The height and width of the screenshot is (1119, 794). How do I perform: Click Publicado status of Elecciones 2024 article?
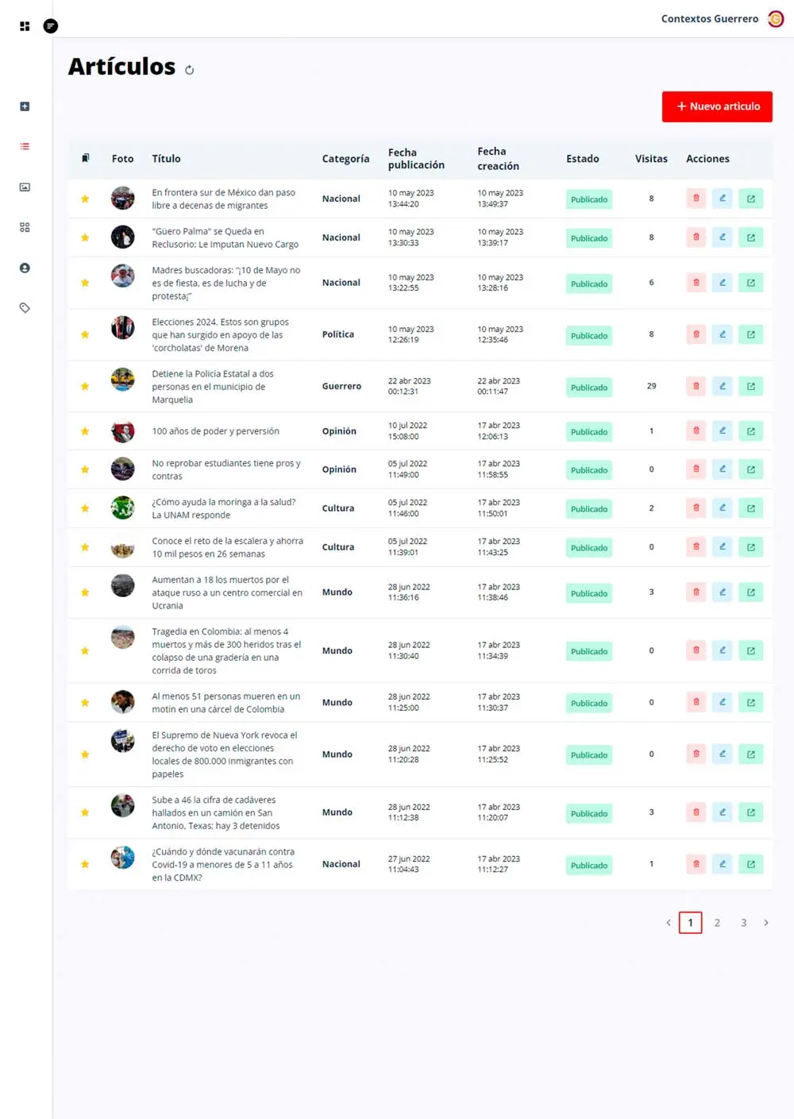(x=588, y=336)
